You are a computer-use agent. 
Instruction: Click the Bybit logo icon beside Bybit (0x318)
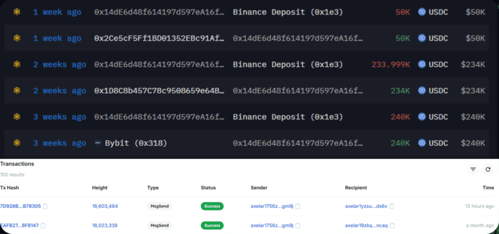click(98, 143)
